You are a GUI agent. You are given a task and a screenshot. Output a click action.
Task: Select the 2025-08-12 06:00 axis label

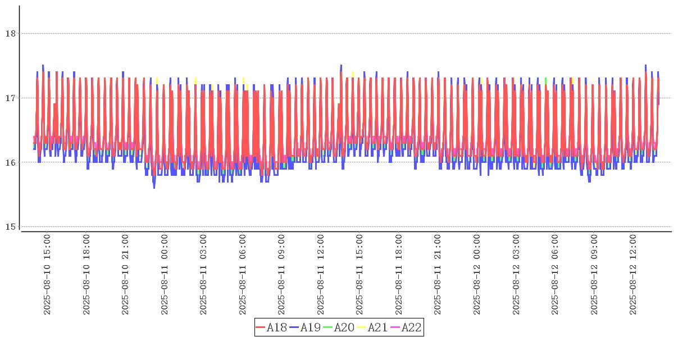pos(555,275)
